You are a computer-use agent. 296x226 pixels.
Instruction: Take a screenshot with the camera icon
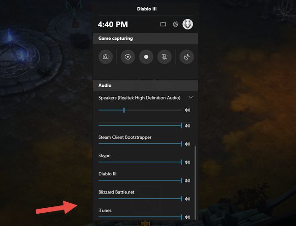click(x=106, y=57)
